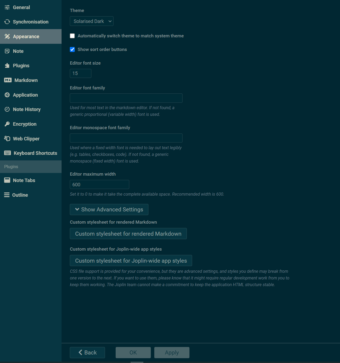Change Solarised Dark theme via dropdown arrow

tap(110, 21)
